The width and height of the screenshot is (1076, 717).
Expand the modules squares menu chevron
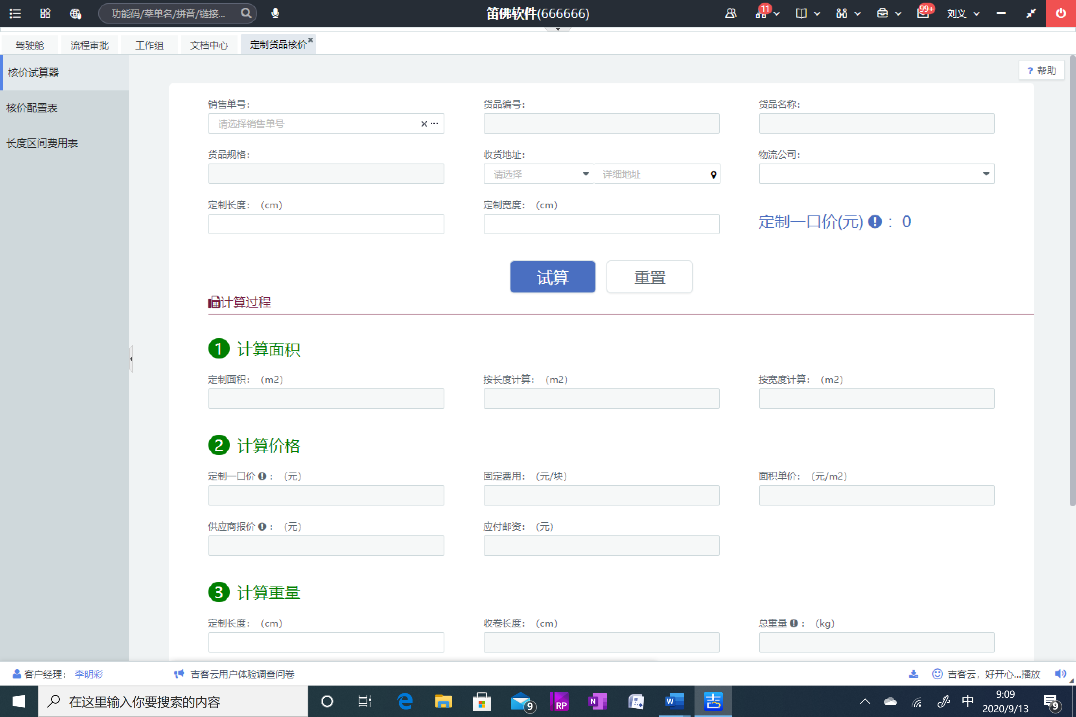pyautogui.click(x=858, y=14)
